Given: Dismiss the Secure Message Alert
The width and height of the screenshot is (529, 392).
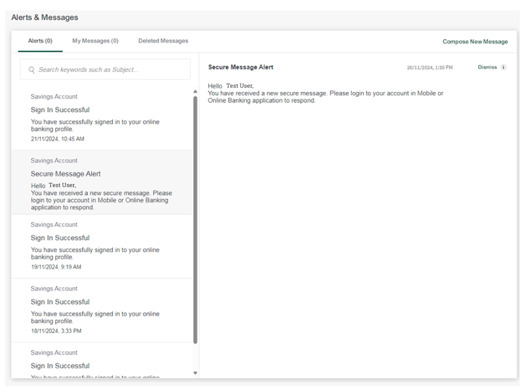Looking at the screenshot, I should pos(487,67).
